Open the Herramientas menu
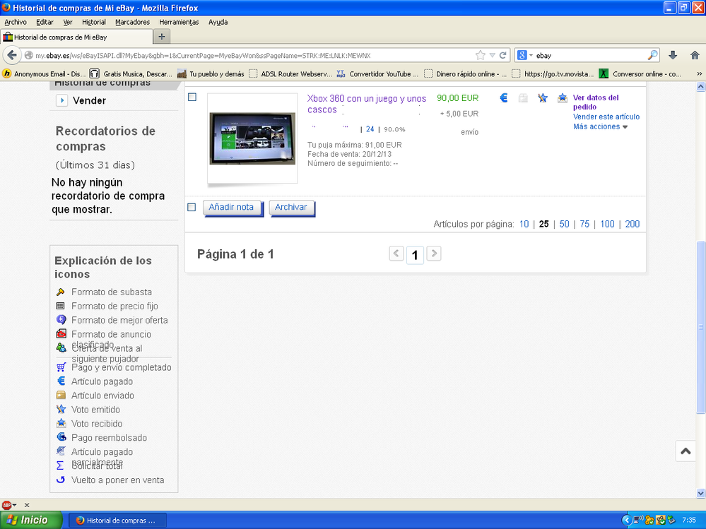Image resolution: width=706 pixels, height=529 pixels. [179, 22]
